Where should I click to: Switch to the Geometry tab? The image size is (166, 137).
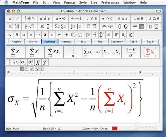(117, 42)
